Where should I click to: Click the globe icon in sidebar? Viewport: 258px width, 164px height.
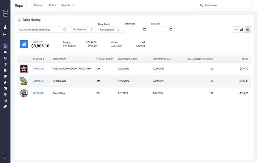click(x=5, y=95)
